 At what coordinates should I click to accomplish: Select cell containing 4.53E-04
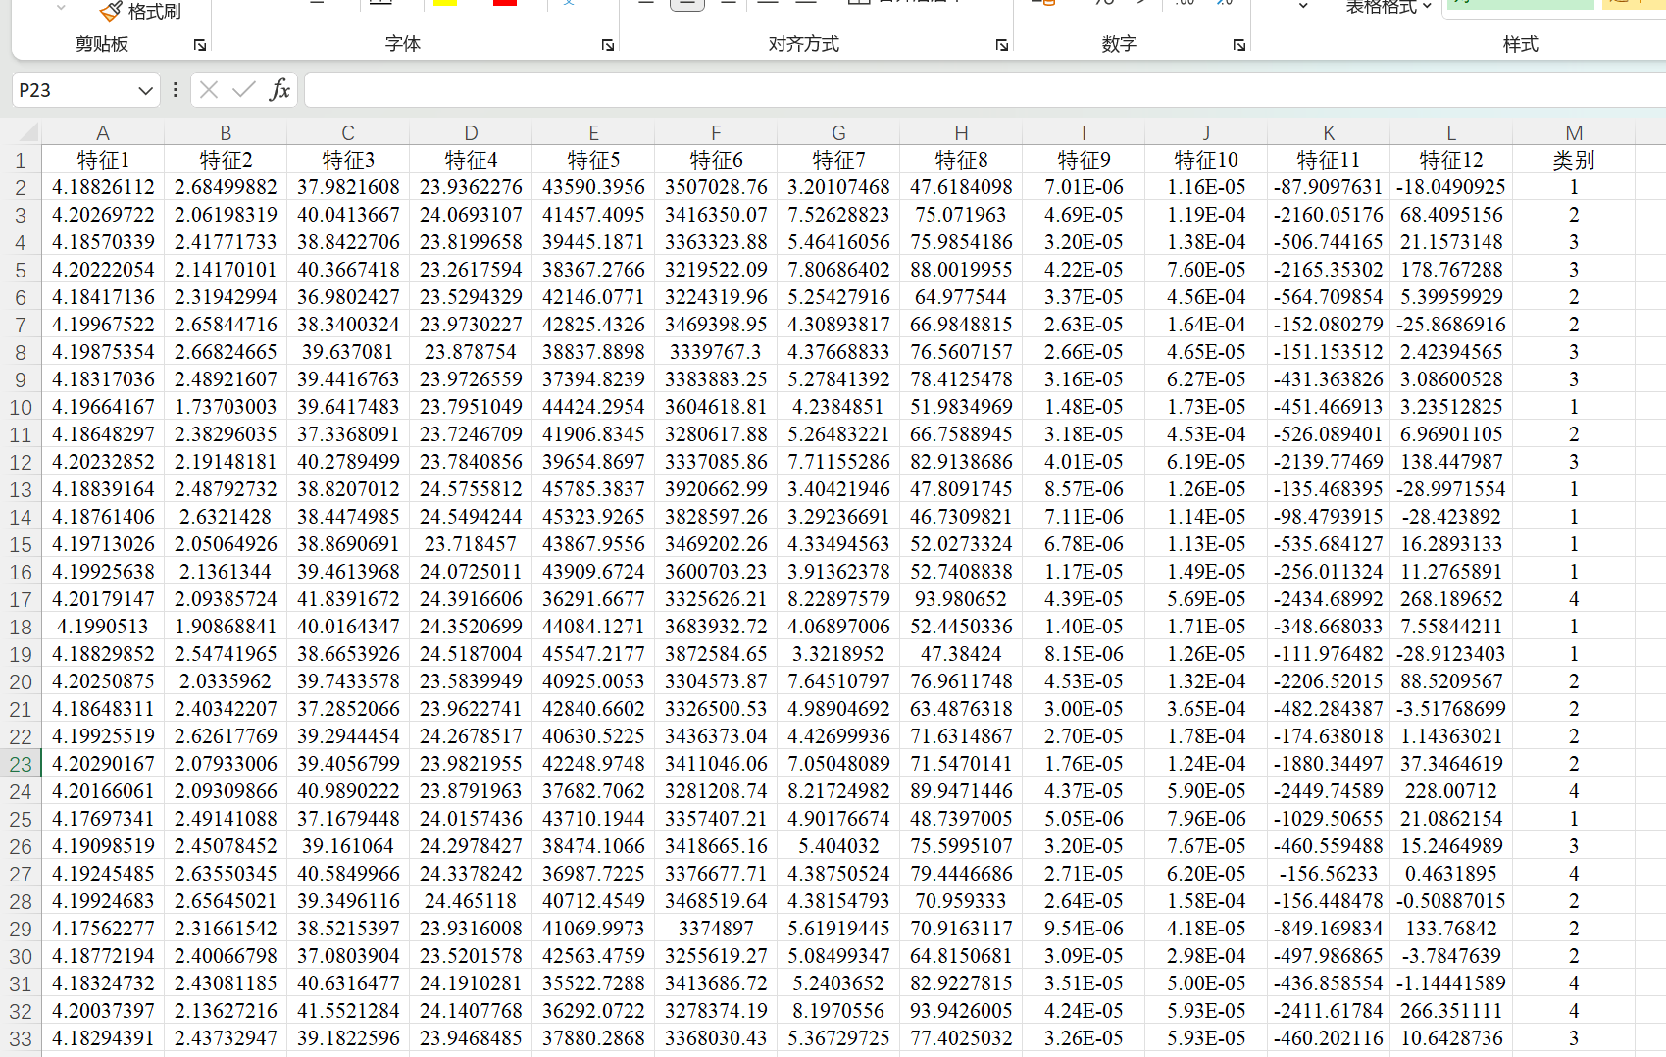click(1206, 434)
